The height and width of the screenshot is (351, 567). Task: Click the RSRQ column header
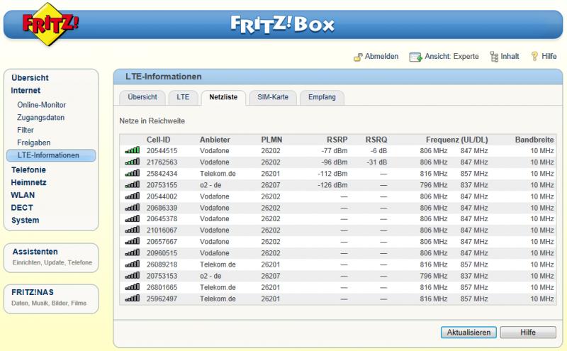pyautogui.click(x=376, y=140)
